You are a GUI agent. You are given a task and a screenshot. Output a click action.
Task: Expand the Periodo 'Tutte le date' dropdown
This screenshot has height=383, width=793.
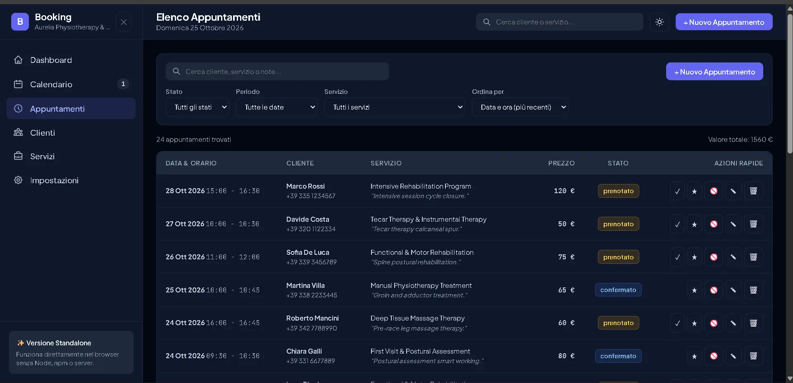tap(277, 107)
